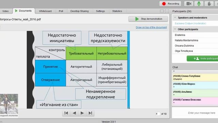Viewport: 218px width, 123px height.
Task: Switch to the Video tab
Action: [5, 11]
